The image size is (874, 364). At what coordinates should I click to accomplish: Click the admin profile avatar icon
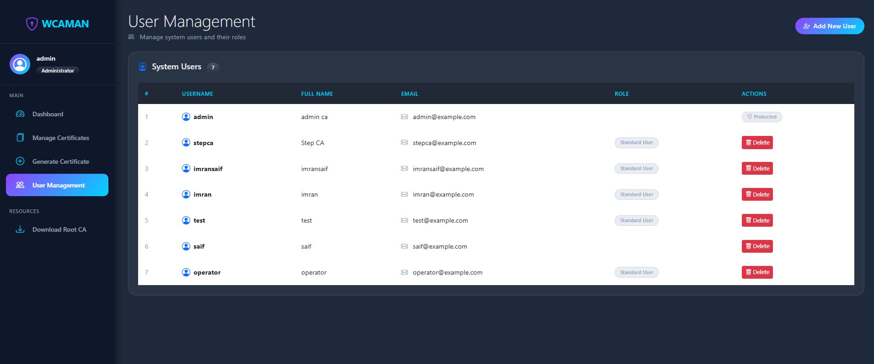pos(20,64)
